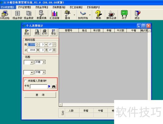Click the 导出 export icon

pos(53,32)
